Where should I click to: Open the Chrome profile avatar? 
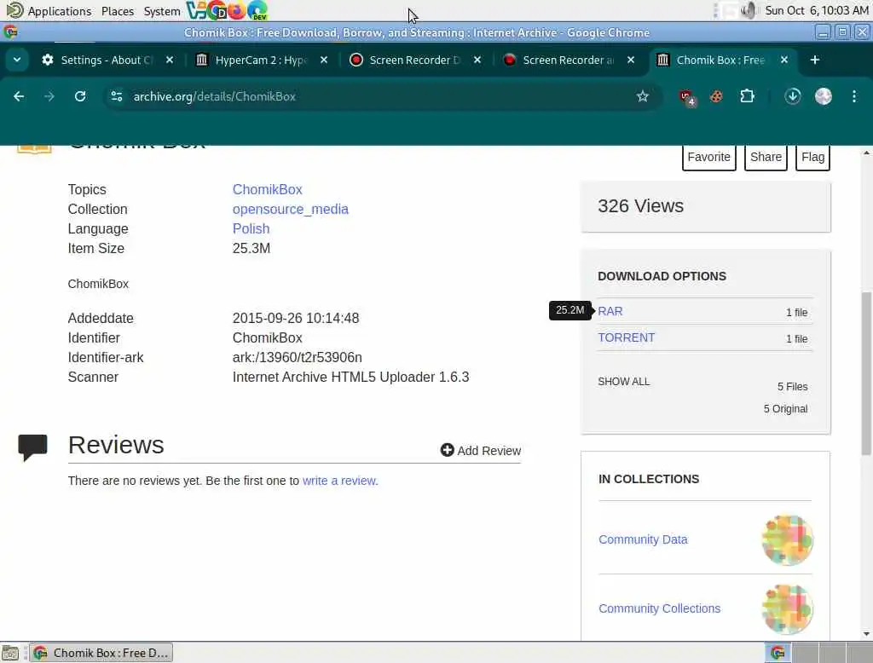[823, 96]
